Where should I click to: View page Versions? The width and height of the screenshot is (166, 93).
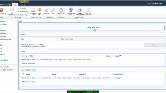(22, 8)
